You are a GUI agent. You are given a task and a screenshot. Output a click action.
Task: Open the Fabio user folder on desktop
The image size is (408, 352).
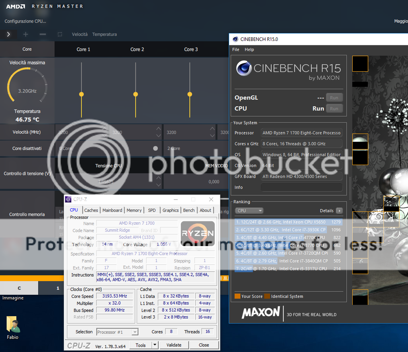[x=13, y=325]
